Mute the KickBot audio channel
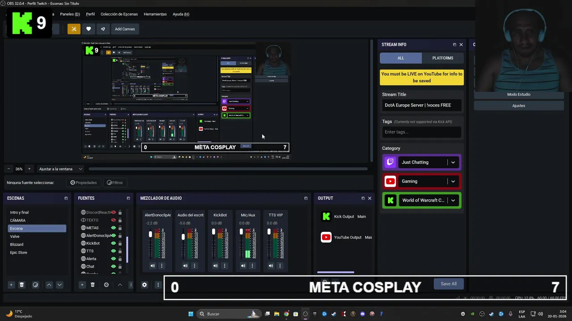This screenshot has width=572, height=321. [215, 266]
